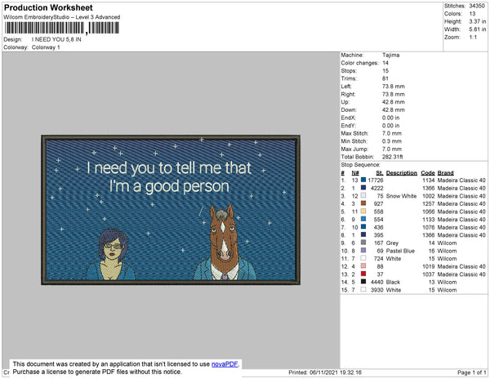Screen dimensions: 490x379
Task: Select the red swatch in stop 13 (37)
Action: [363, 274]
